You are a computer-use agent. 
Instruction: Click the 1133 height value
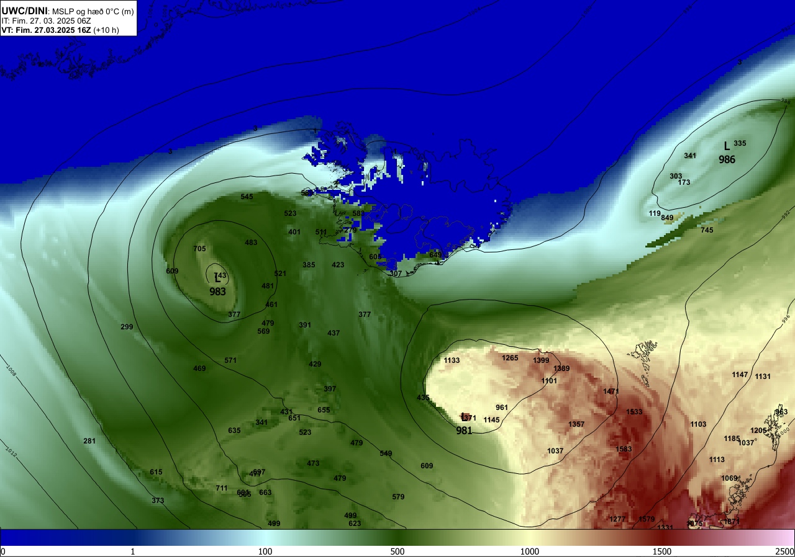coord(452,360)
